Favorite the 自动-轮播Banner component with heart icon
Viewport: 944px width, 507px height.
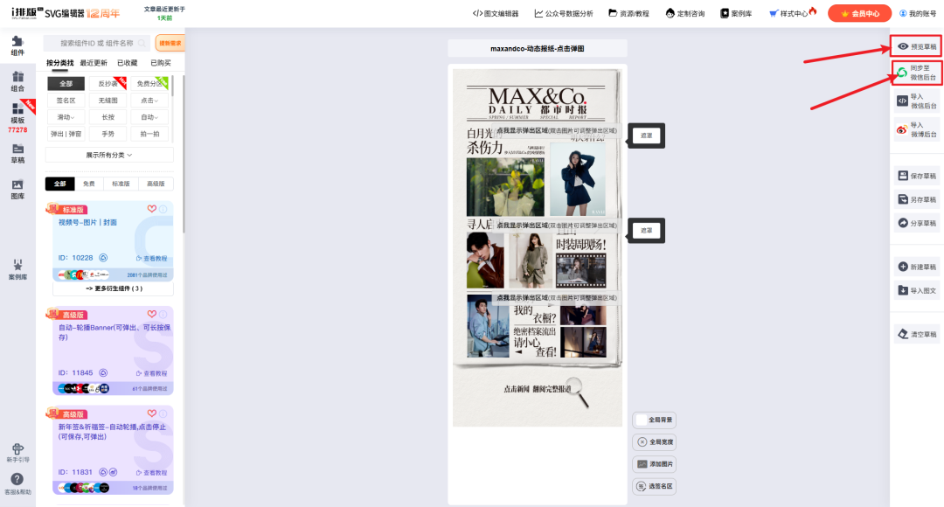(x=152, y=315)
